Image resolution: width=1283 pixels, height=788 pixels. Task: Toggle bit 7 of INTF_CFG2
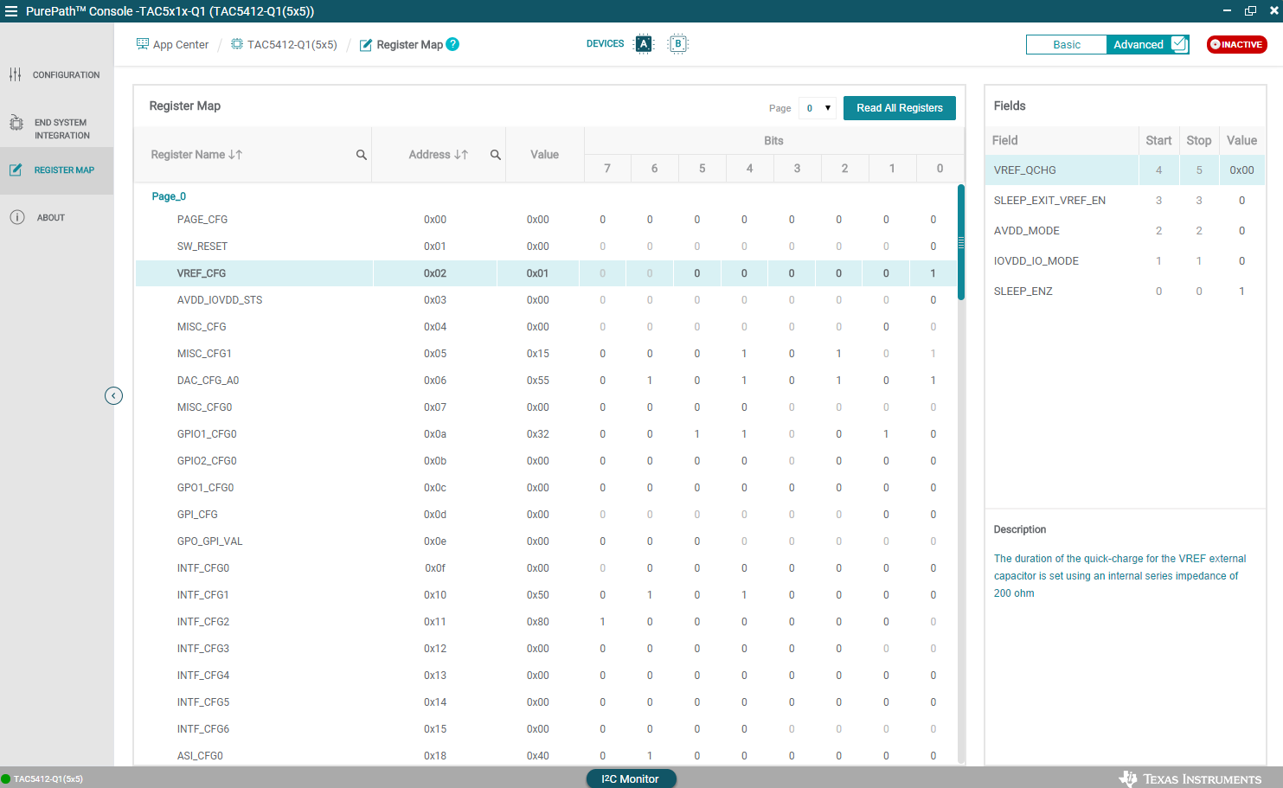(x=603, y=622)
